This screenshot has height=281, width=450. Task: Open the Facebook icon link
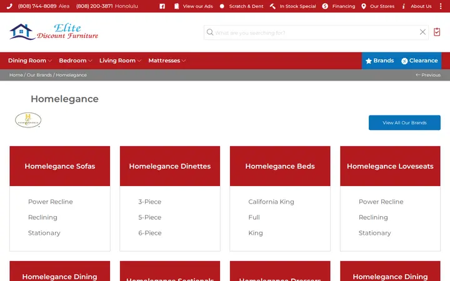(x=162, y=6)
